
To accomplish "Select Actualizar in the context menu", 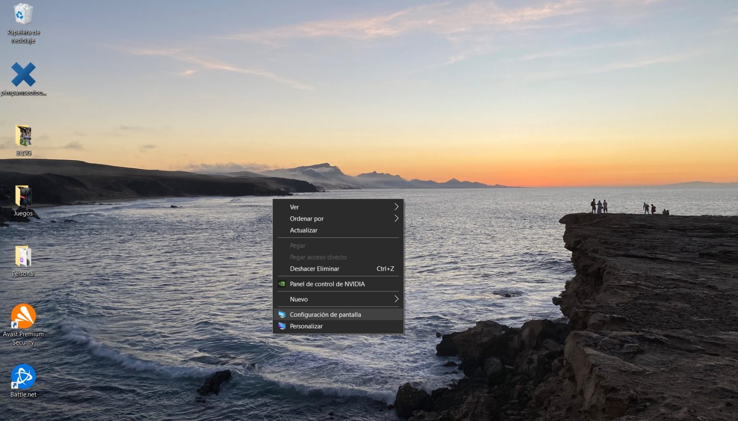I will [x=304, y=230].
